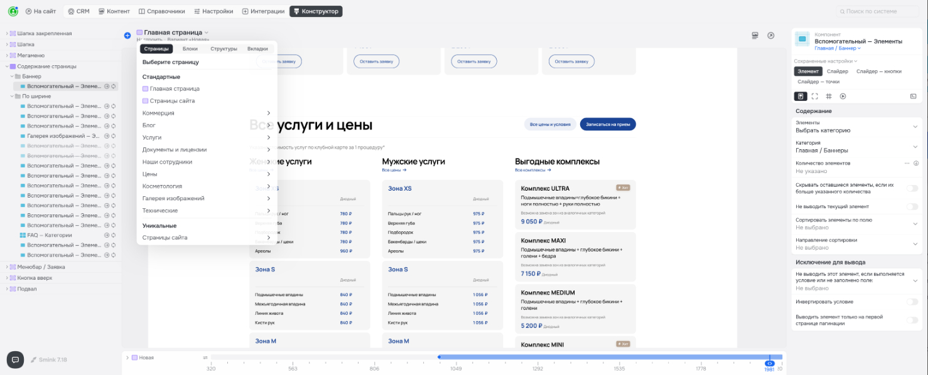Toggle Не выводить текущий элемент switch

click(912, 206)
